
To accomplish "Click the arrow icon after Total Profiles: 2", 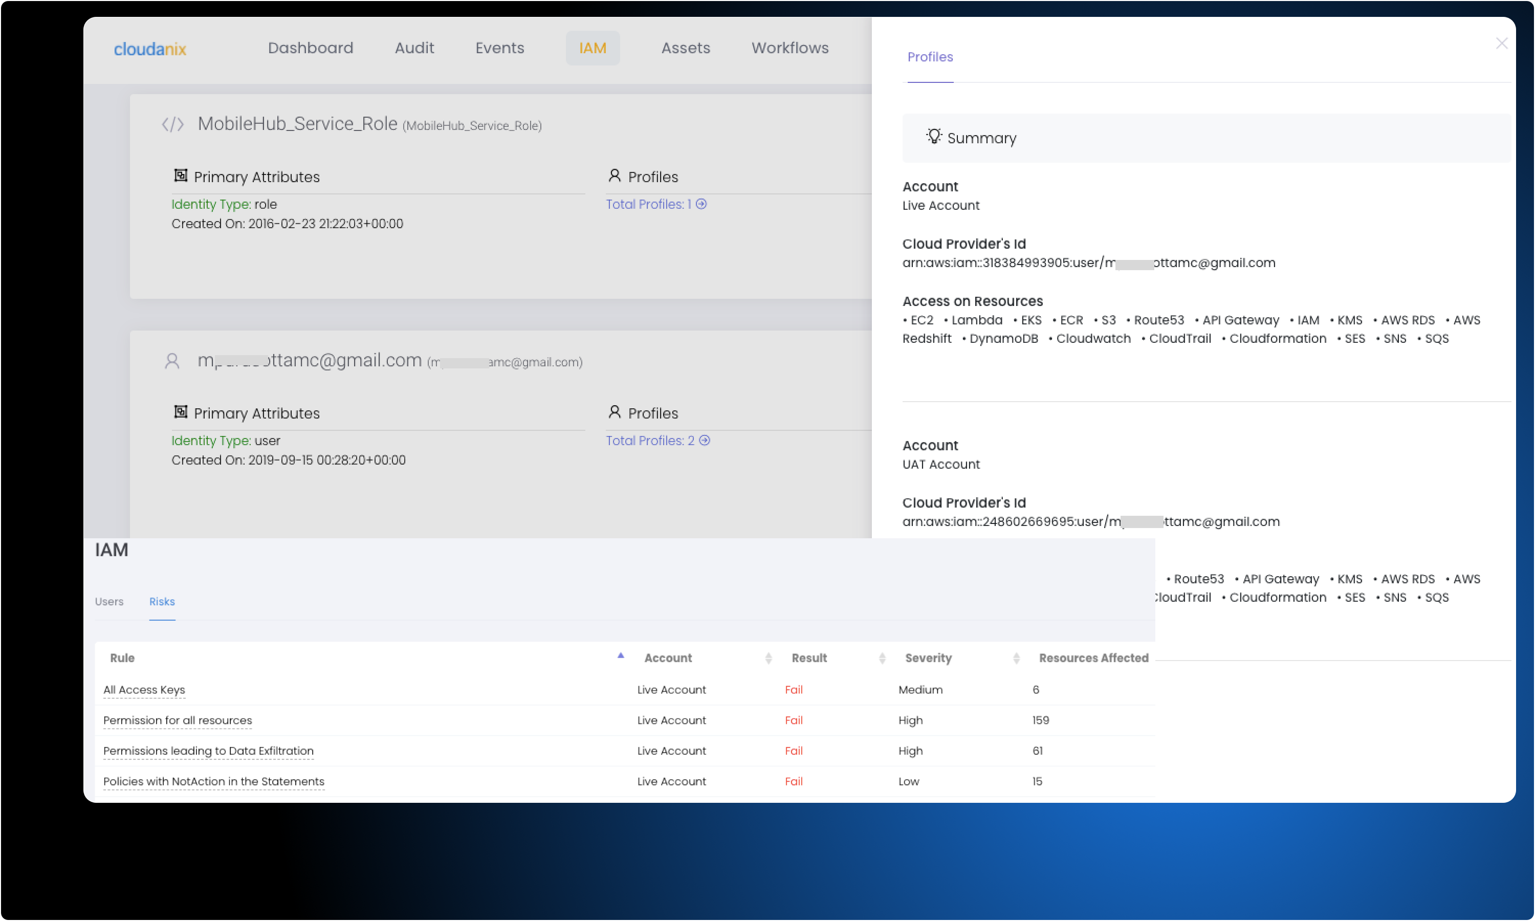I will pos(704,441).
